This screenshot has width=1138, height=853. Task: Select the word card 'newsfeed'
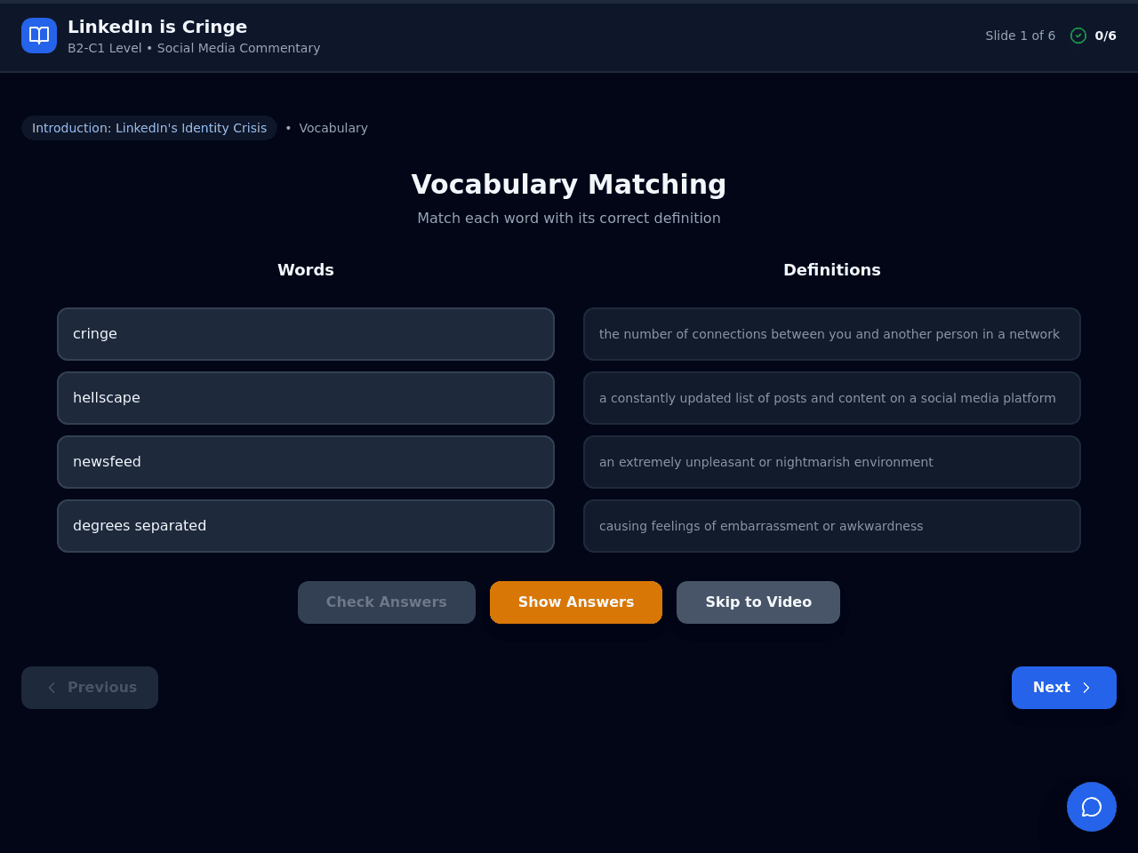click(x=306, y=462)
